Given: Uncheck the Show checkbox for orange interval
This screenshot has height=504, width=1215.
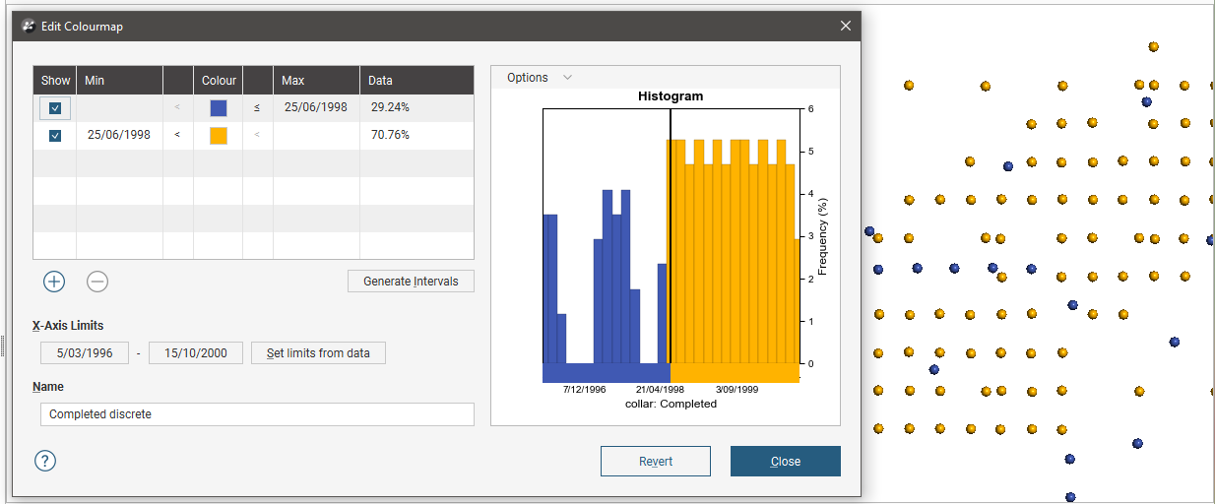Looking at the screenshot, I should 55,135.
